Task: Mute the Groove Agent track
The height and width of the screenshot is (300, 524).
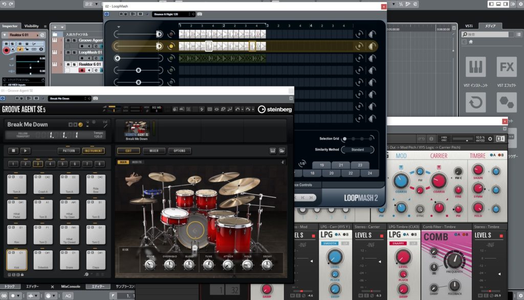Action: click(68, 40)
